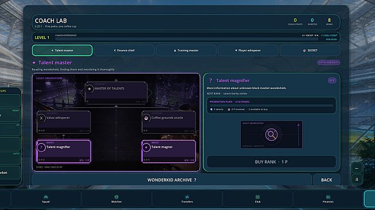Open the WONDERKID ARCHIVE
Viewport: 375px width, 210px height.
[x=171, y=180]
